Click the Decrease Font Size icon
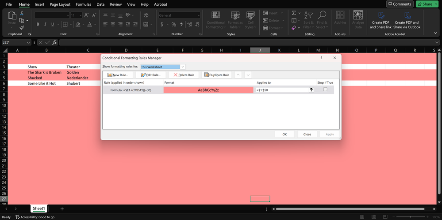442x220 pixels. click(x=94, y=15)
